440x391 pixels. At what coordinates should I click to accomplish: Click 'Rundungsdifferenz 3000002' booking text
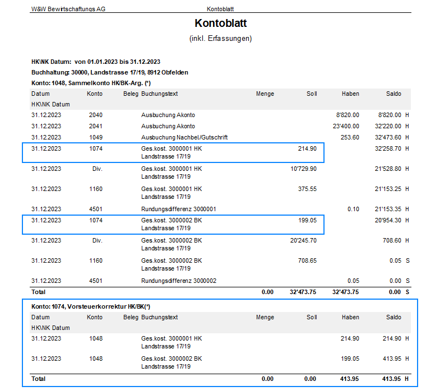point(179,281)
